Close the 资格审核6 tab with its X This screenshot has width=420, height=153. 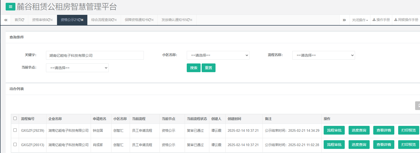[52, 20]
